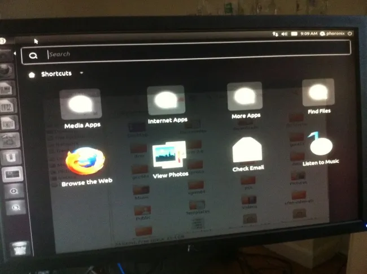Open the Trash in the launcher
This screenshot has width=367, height=274.
pyautogui.click(x=19, y=247)
